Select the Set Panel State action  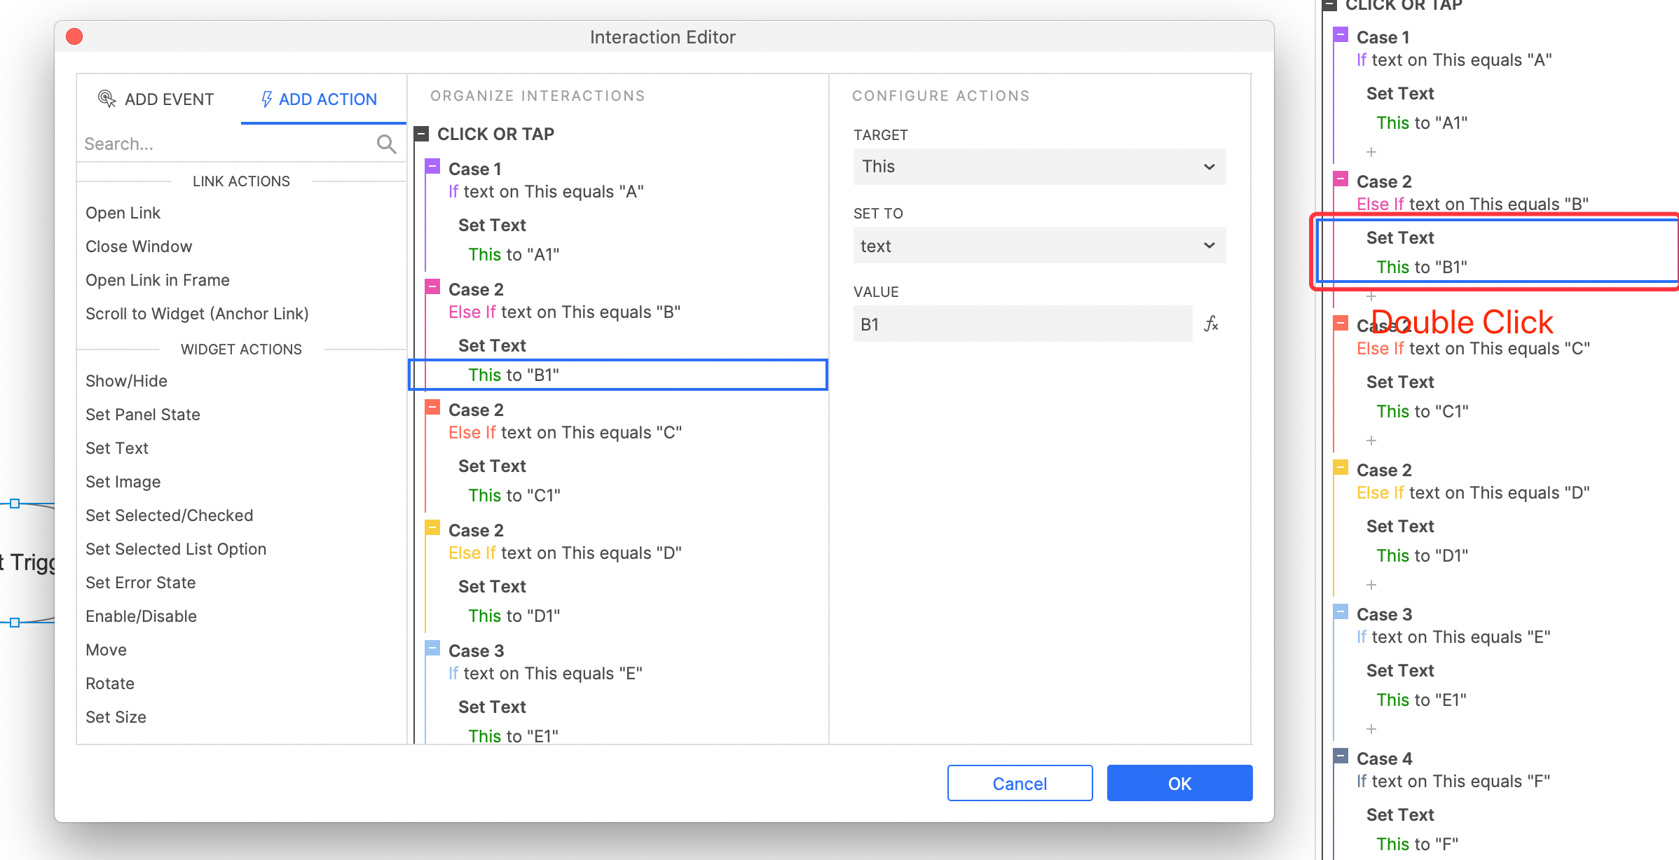point(143,415)
